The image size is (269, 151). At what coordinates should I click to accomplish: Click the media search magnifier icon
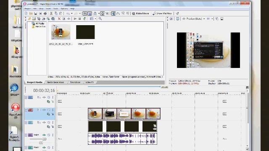pyautogui.click(x=100, y=18)
